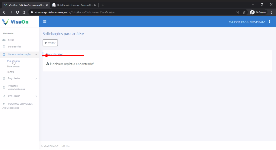Open the user options kebab menu
Screen dimensions: 276x150
pos(269,21)
